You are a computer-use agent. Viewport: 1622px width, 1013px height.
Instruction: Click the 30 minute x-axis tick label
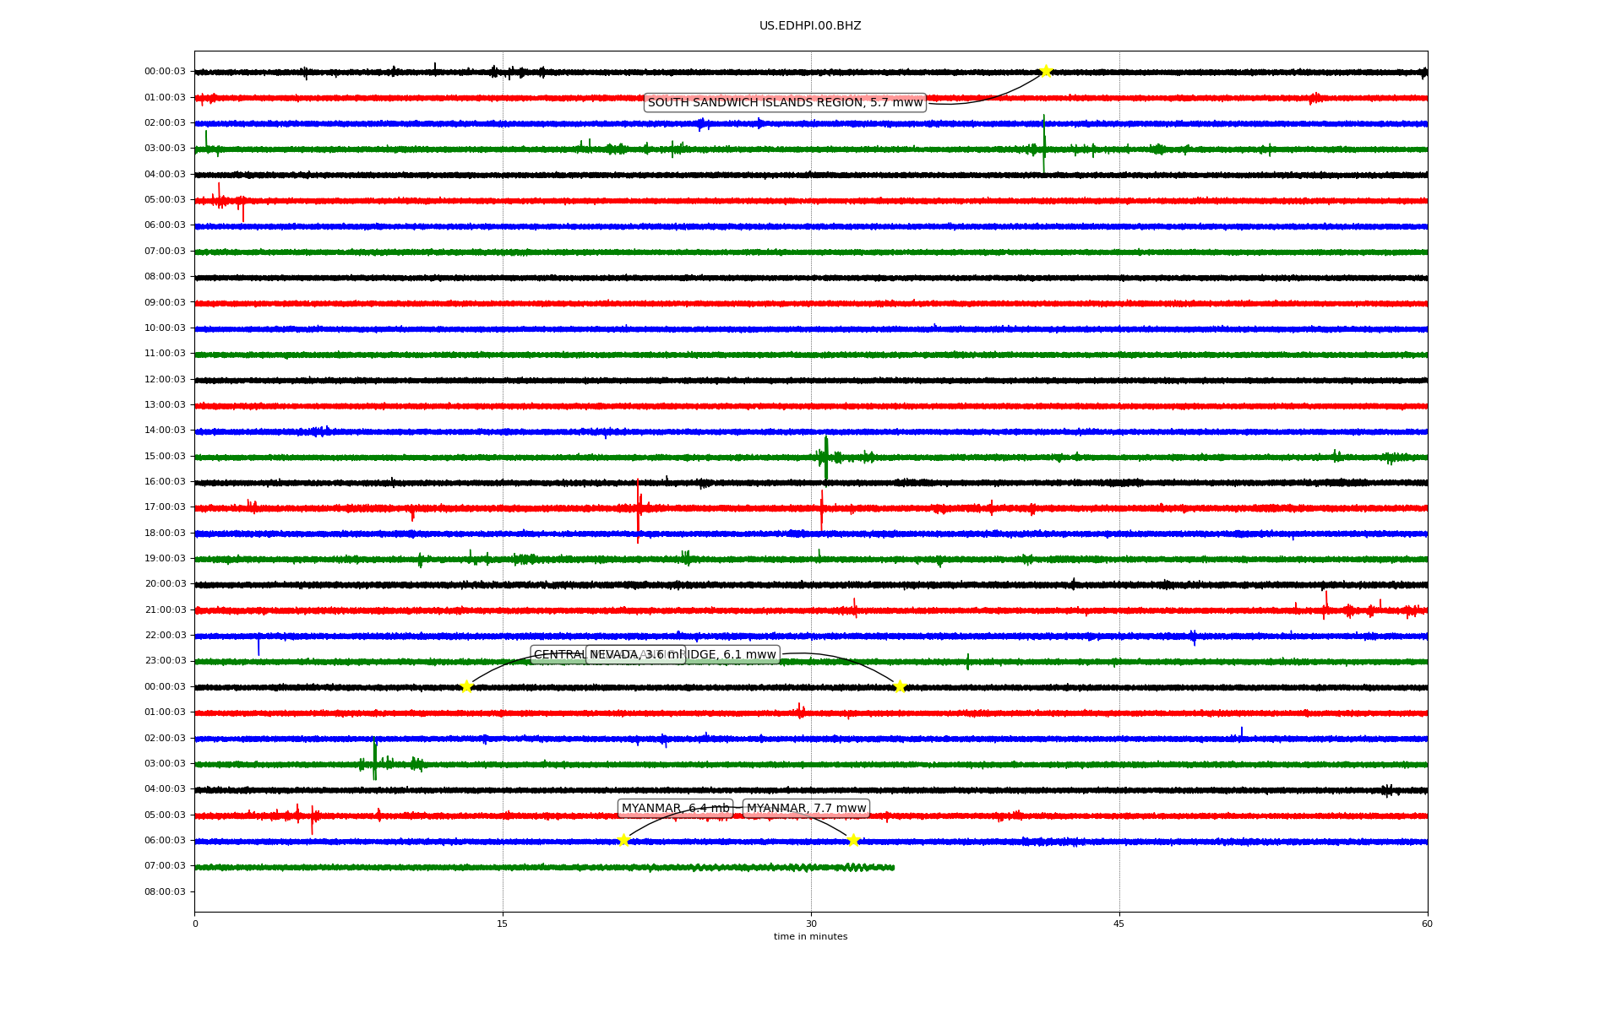pyautogui.click(x=811, y=924)
